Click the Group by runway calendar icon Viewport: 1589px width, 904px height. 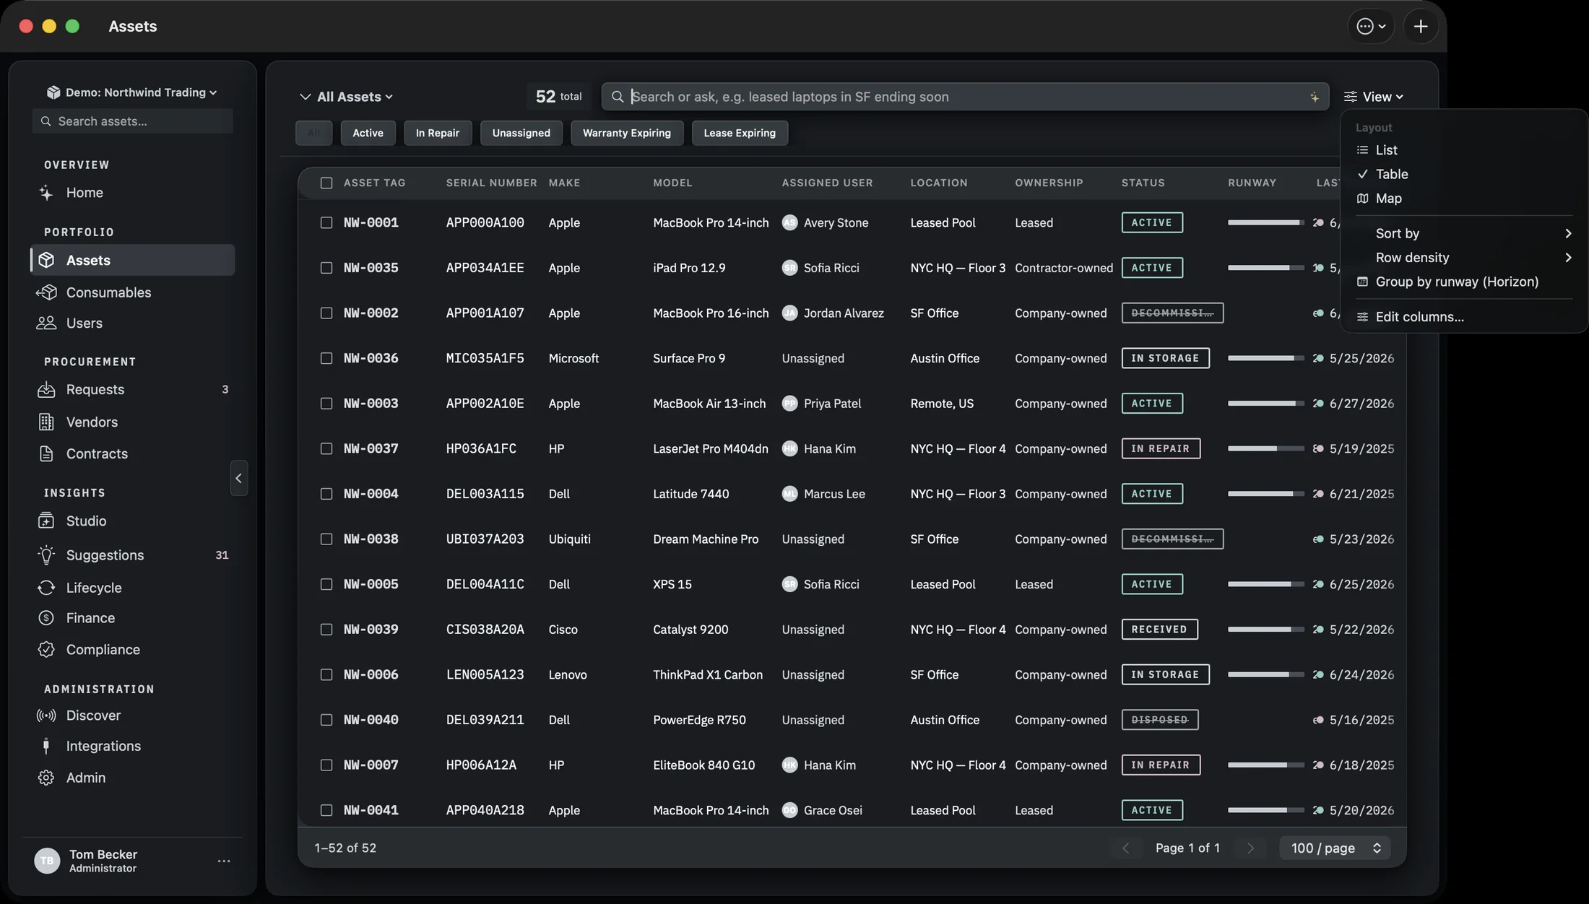pyautogui.click(x=1362, y=282)
